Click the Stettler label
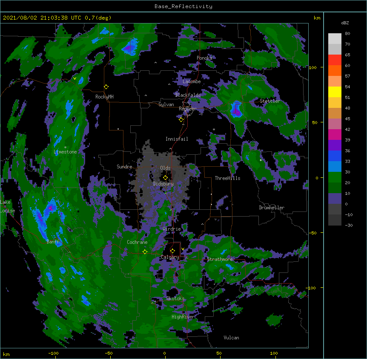The image size is (367, 359). 270,101
